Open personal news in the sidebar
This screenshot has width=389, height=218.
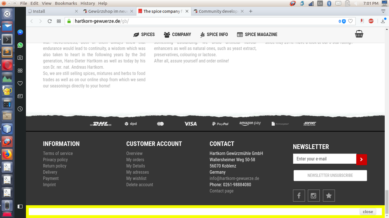click(x=20, y=96)
